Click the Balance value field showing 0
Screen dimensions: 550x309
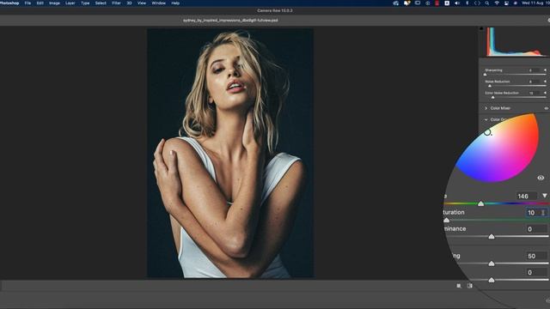(x=536, y=272)
